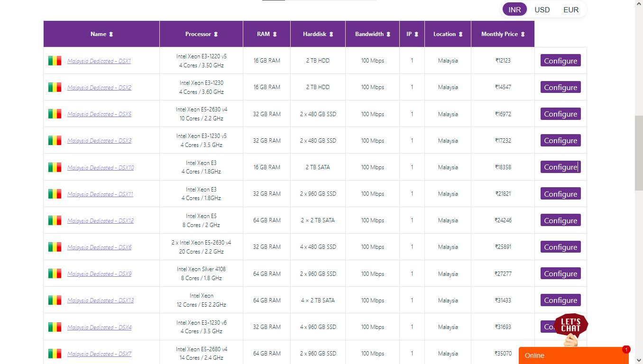The width and height of the screenshot is (643, 364).
Task: Configure the DSX9 server plan
Action: point(560,273)
